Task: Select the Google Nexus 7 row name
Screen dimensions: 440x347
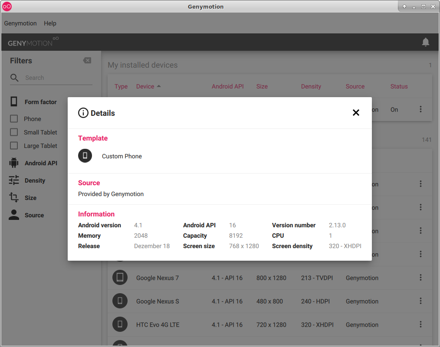Action: (158, 278)
